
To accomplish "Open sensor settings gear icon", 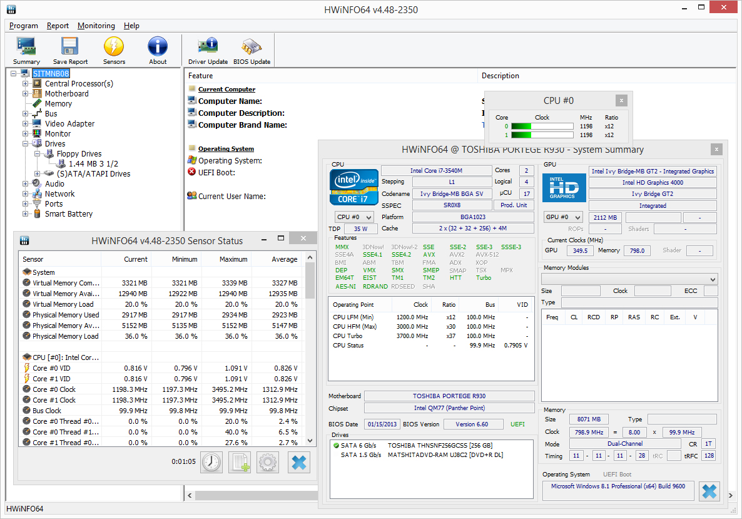I will click(x=268, y=461).
